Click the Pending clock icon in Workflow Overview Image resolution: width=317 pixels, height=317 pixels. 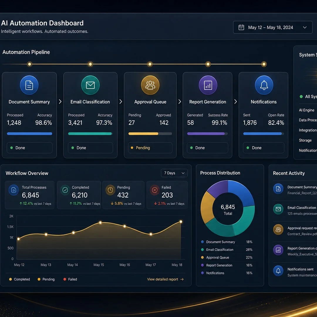pos(110,190)
